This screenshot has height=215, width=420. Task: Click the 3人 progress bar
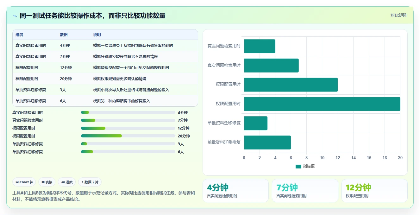pos(128,144)
